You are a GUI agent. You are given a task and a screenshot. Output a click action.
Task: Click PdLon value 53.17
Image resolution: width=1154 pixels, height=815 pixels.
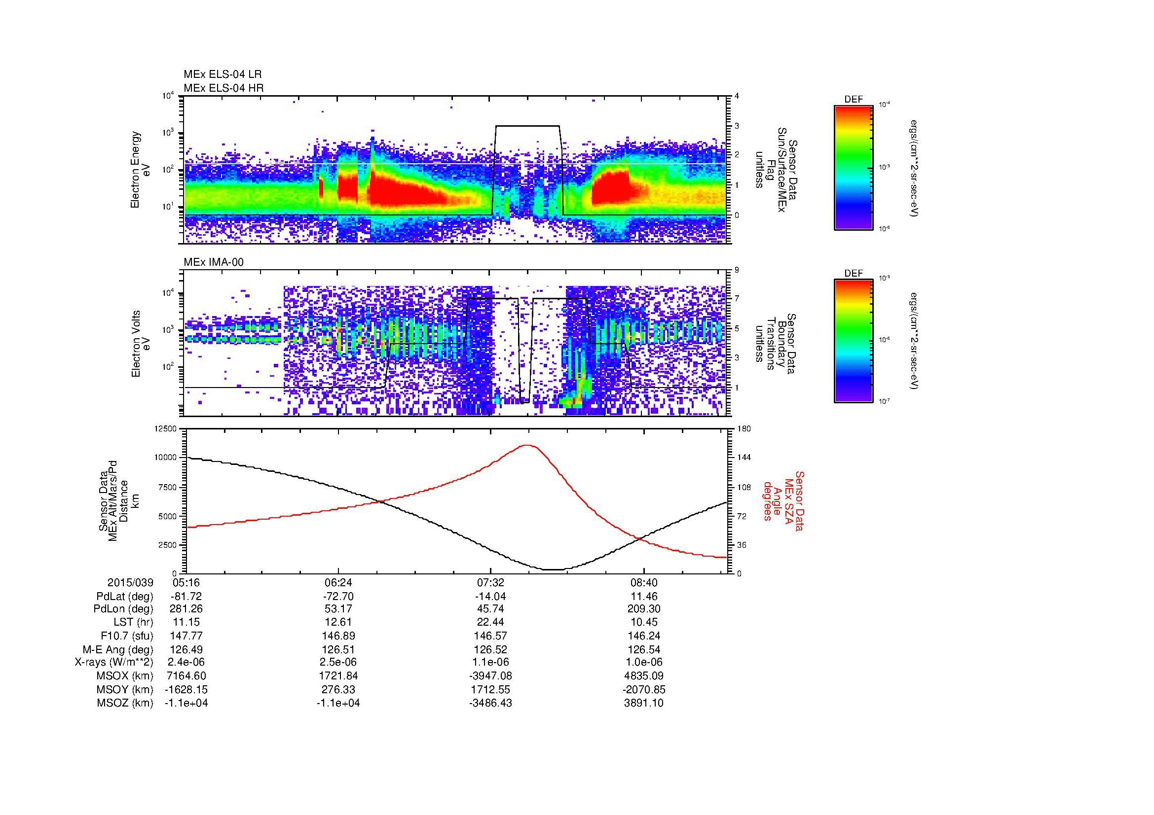click(339, 609)
